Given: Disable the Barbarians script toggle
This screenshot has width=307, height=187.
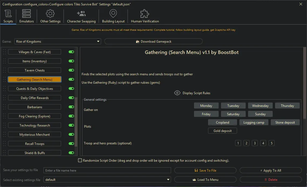Looking at the screenshot, I should coord(71,107).
